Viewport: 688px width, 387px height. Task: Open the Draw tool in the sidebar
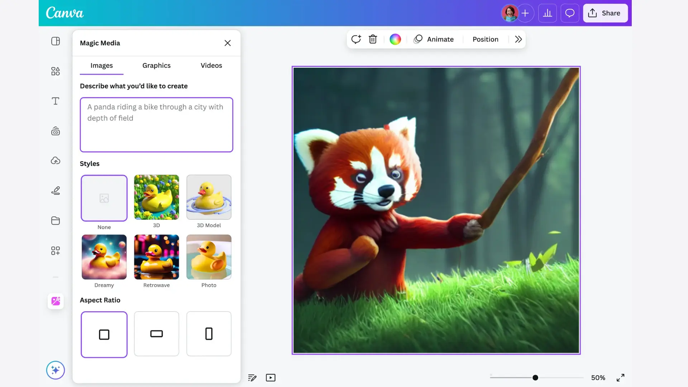(x=56, y=190)
